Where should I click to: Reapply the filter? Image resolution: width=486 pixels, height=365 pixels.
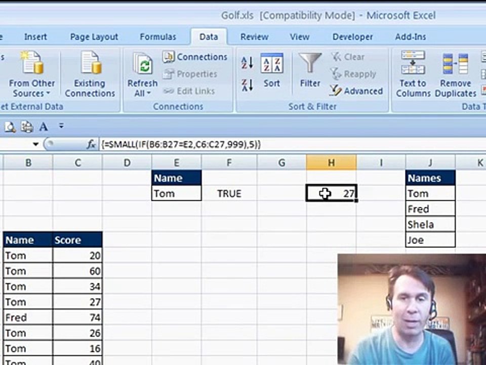pyautogui.click(x=353, y=74)
